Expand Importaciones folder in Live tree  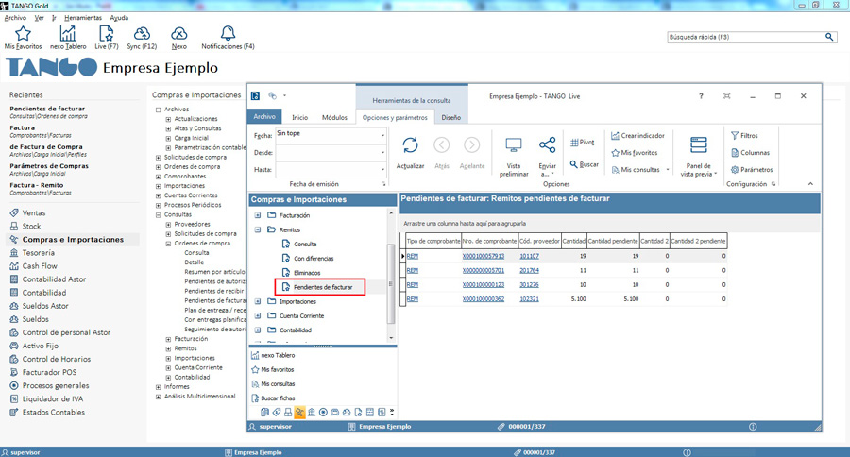pyautogui.click(x=258, y=301)
